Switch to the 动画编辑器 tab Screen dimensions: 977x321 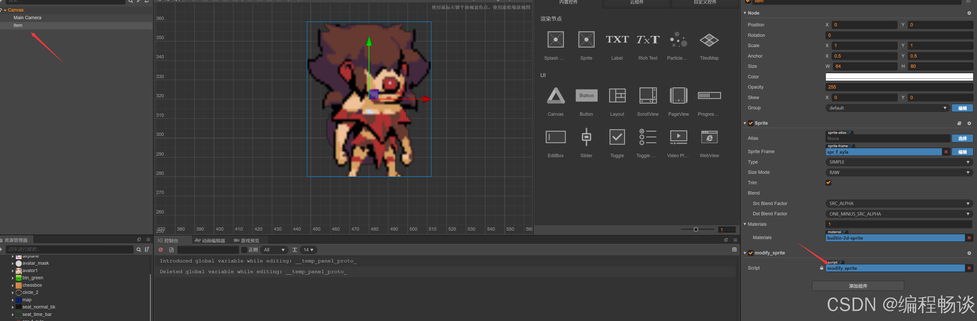pos(210,241)
